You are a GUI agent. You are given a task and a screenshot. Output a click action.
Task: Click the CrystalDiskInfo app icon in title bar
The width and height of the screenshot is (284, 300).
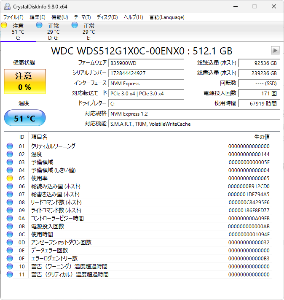pos(7,7)
